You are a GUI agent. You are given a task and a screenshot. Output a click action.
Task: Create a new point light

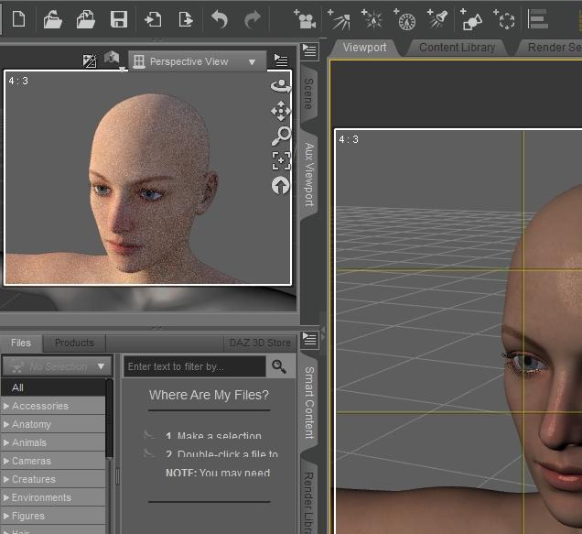click(x=372, y=19)
